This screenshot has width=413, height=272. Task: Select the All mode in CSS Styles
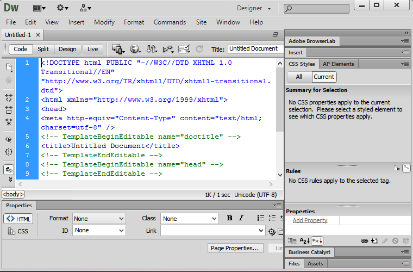click(299, 77)
